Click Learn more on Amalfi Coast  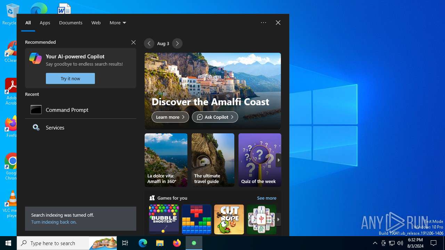[x=170, y=117]
